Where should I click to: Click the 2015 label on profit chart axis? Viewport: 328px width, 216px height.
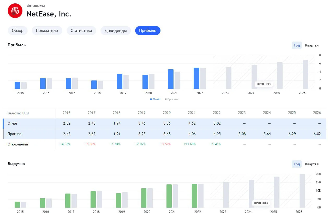(x=20, y=93)
